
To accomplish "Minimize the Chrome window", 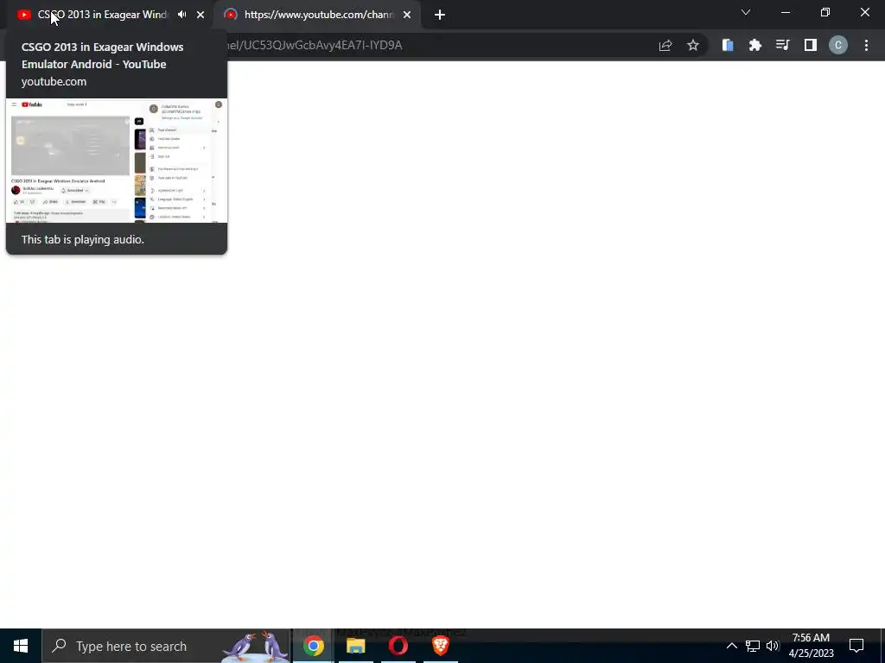I will tap(785, 12).
